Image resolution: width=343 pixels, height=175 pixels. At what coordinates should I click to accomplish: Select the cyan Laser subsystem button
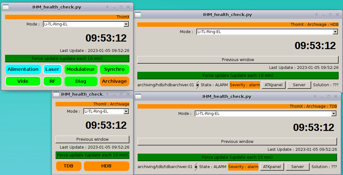(52, 69)
